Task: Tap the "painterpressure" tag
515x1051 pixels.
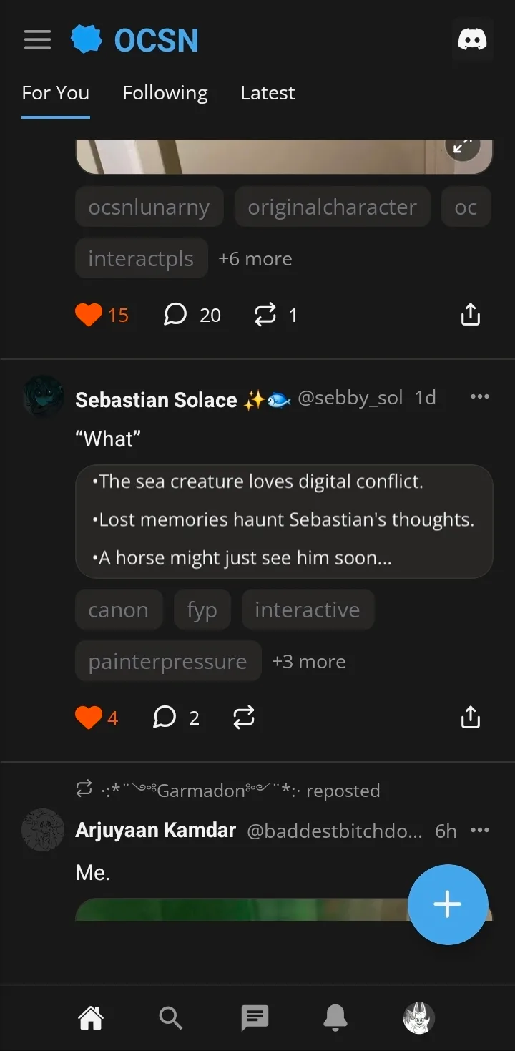Action: click(167, 662)
